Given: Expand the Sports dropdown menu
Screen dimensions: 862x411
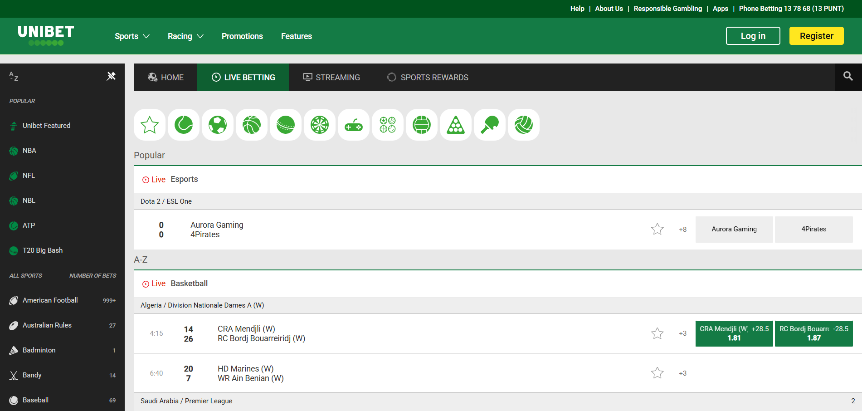Looking at the screenshot, I should point(132,36).
